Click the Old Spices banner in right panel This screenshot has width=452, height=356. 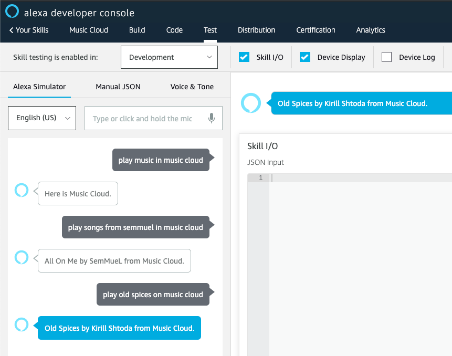click(362, 103)
